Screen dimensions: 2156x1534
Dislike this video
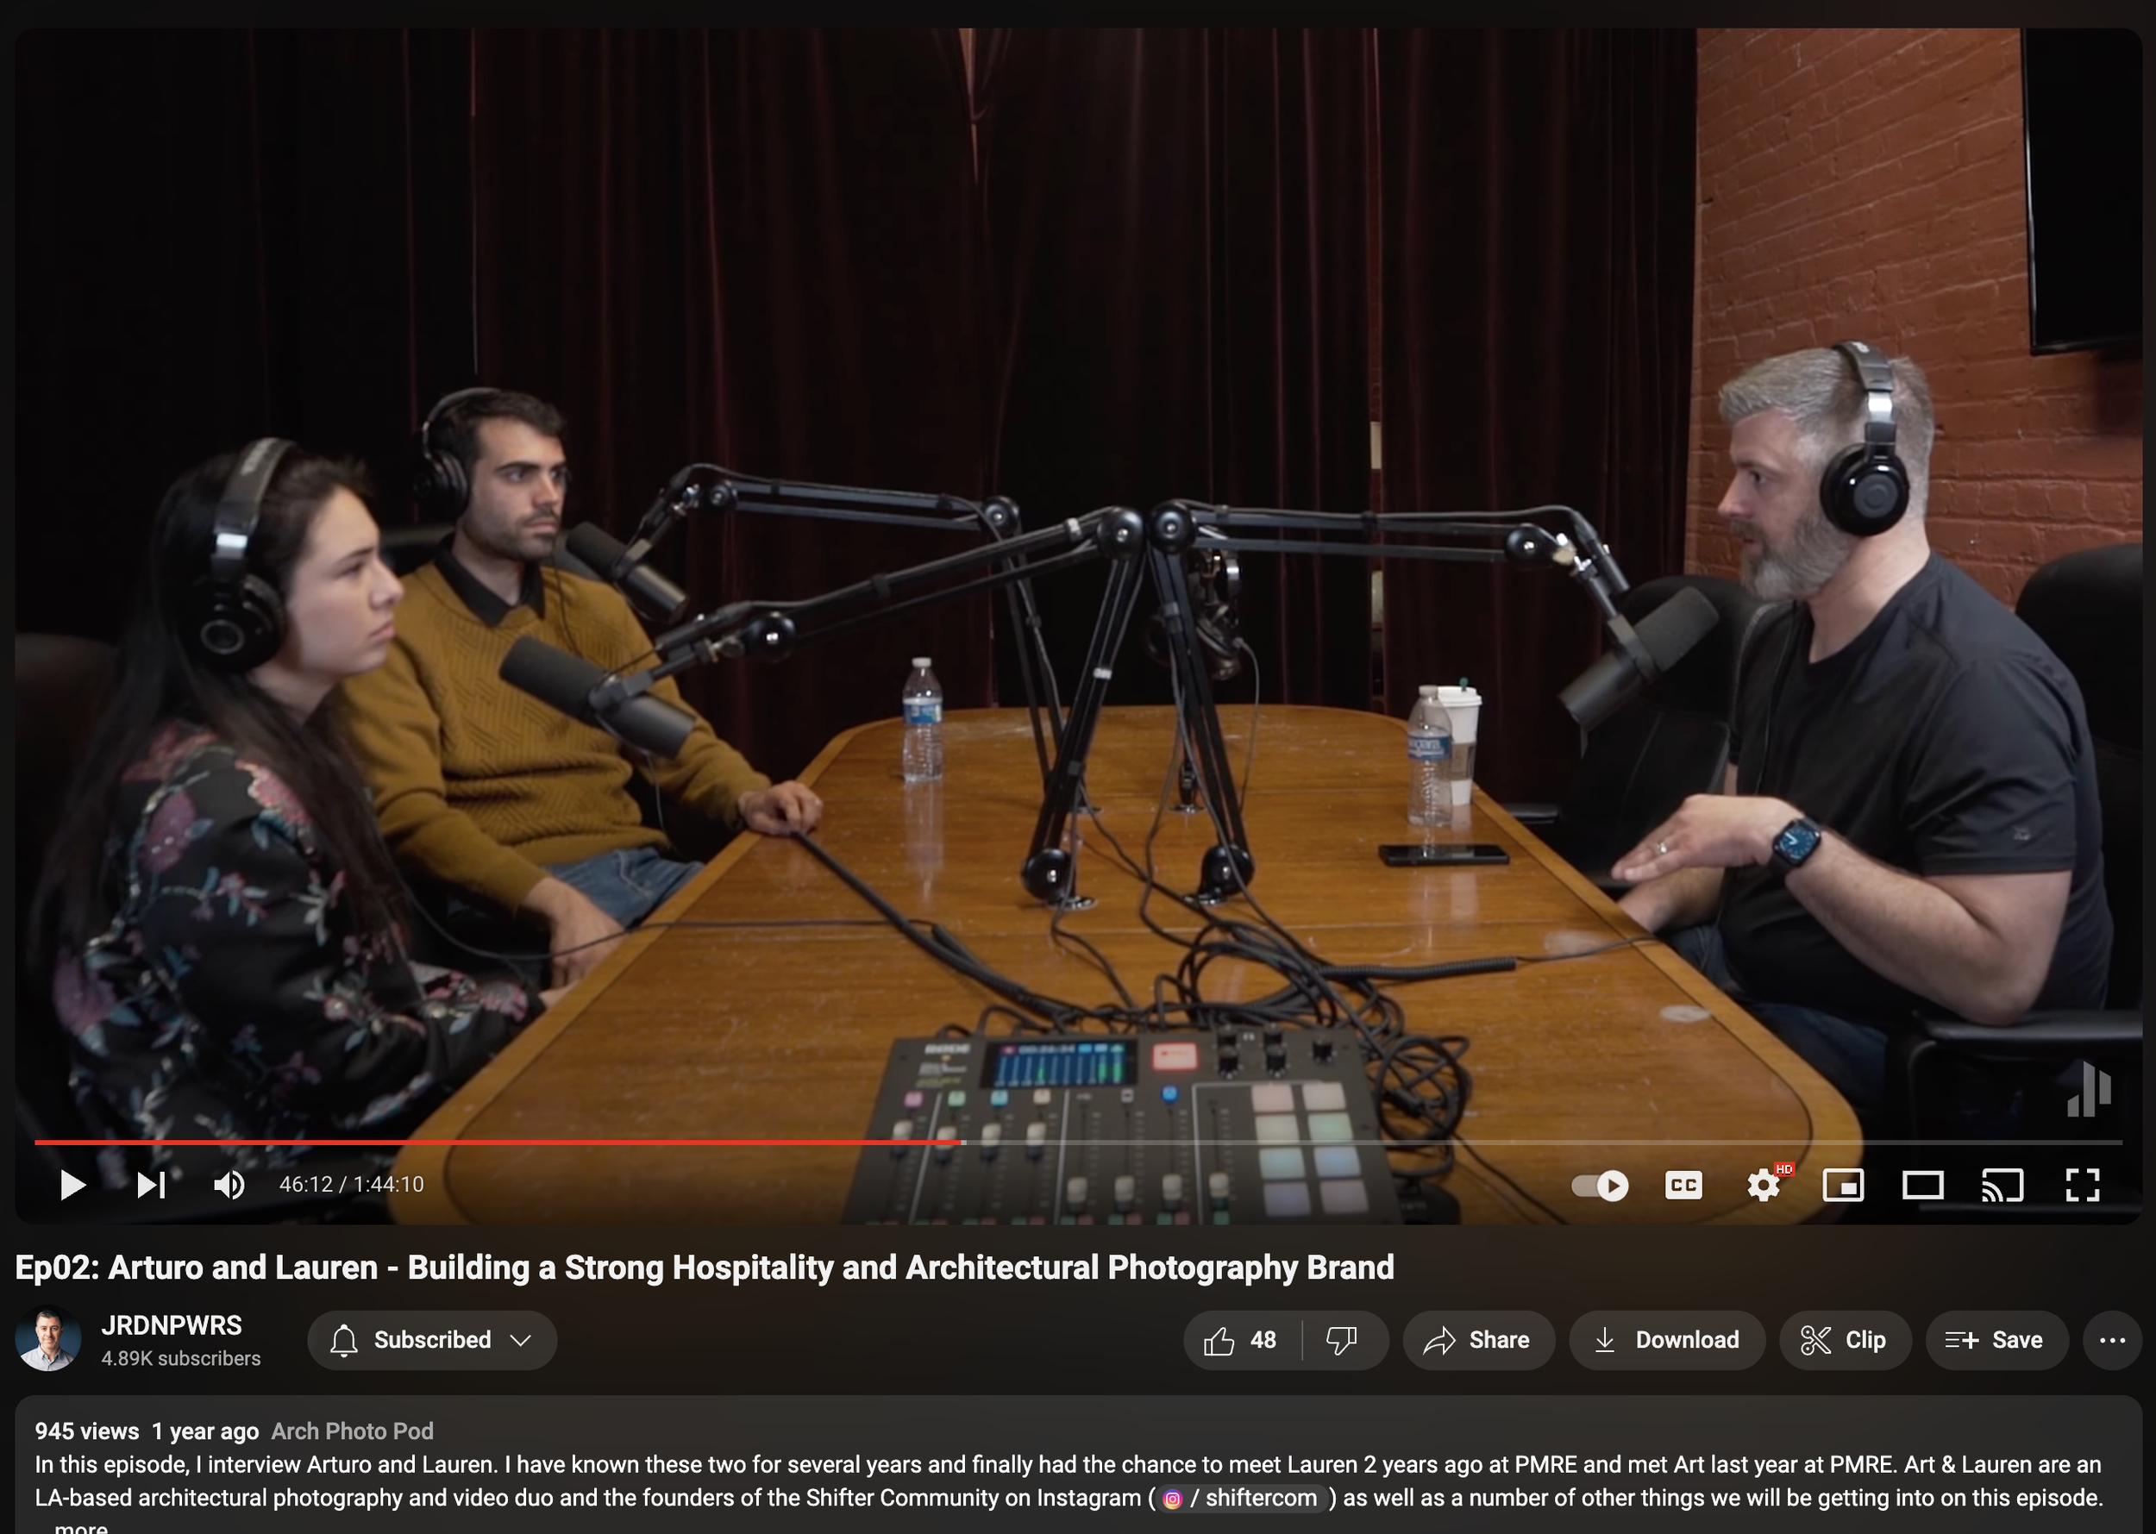(x=1343, y=1339)
